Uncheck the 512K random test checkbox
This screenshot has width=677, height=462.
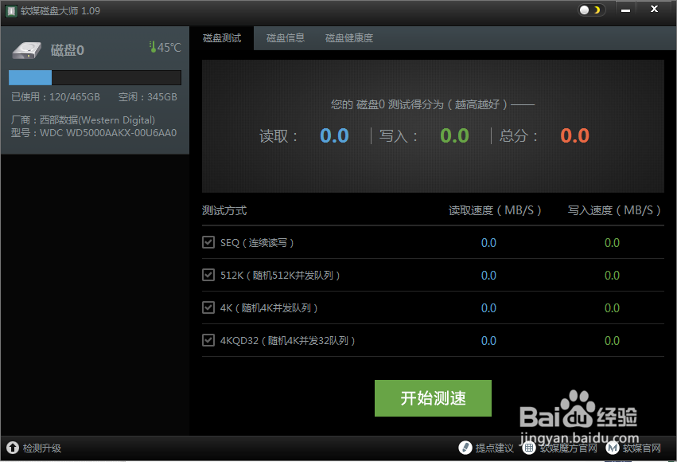click(208, 275)
